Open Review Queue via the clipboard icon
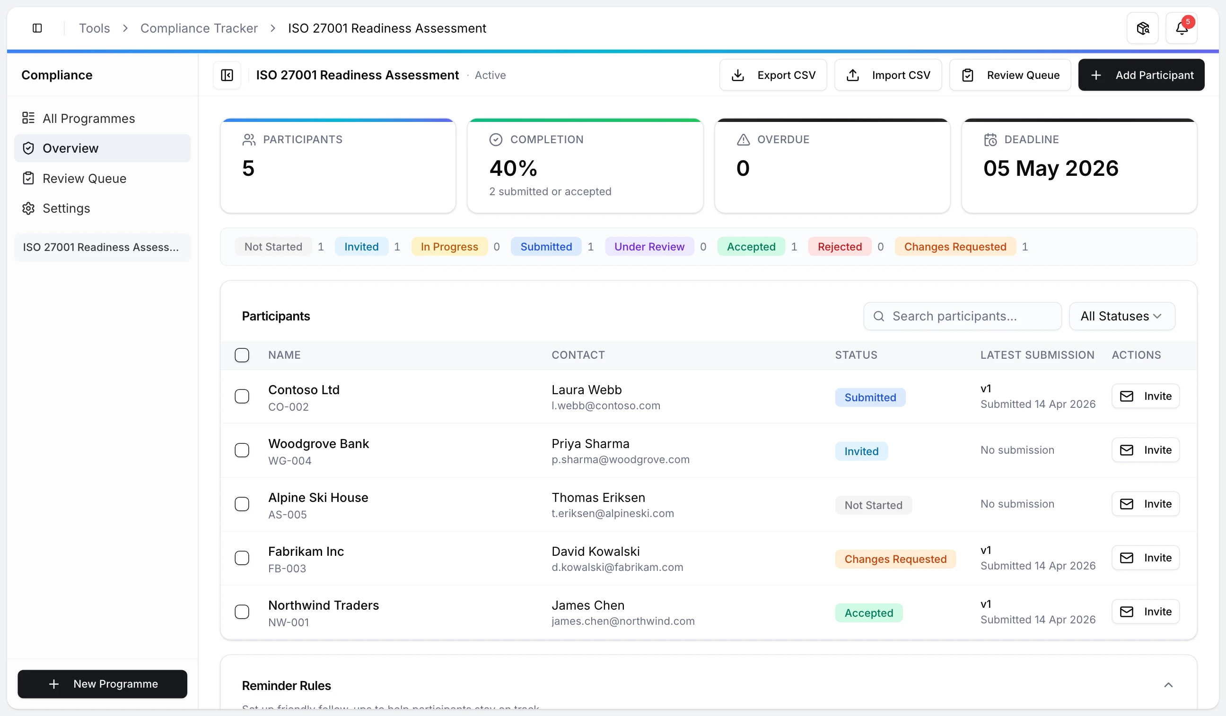This screenshot has height=716, width=1226. (968, 75)
